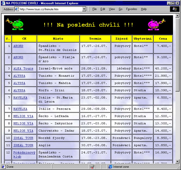The width and height of the screenshot is (181, 170).
Task: Open ALYSSA link for Monastir row
Action: coord(19,76)
